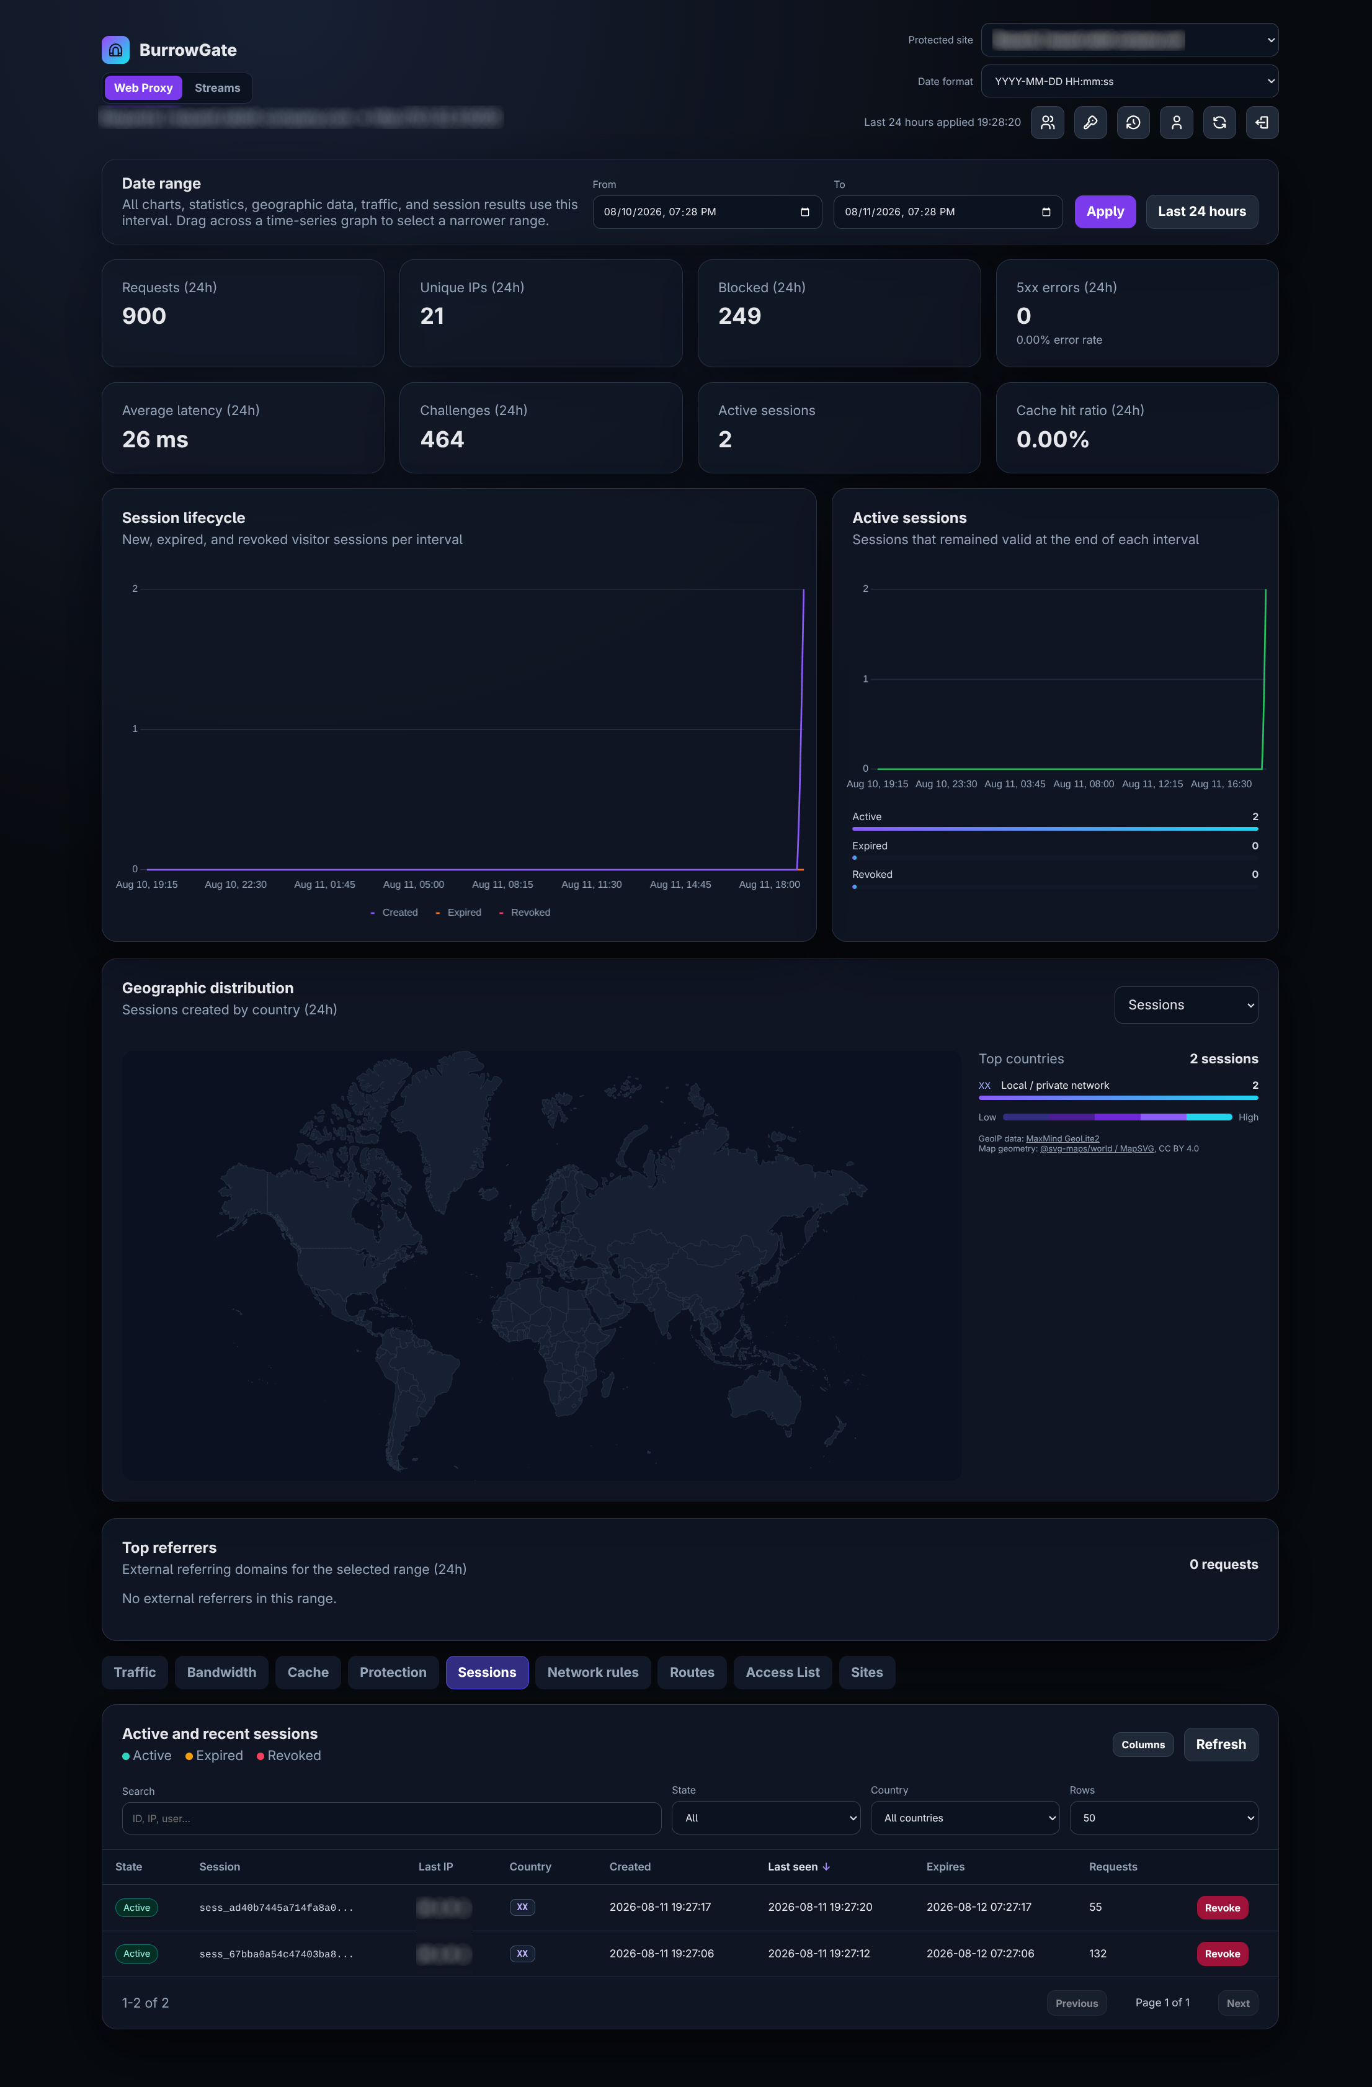Switch to the Access List tab
Image resolution: width=1372 pixels, height=2087 pixels.
[783, 1672]
